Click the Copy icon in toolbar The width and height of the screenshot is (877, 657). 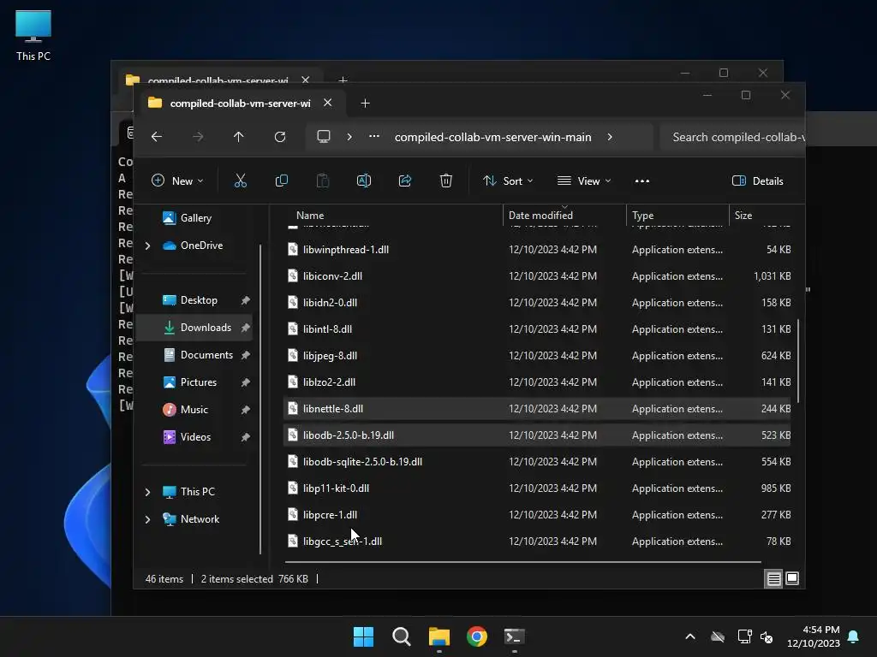tap(281, 181)
